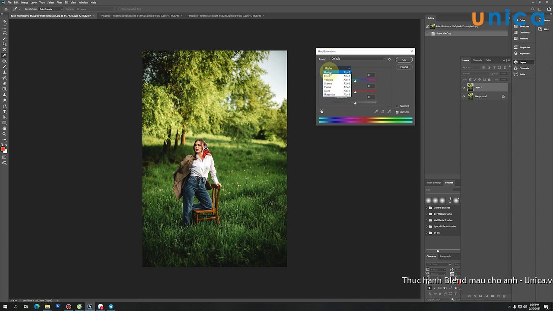Uncheck the Preview checkbox

tap(397, 112)
